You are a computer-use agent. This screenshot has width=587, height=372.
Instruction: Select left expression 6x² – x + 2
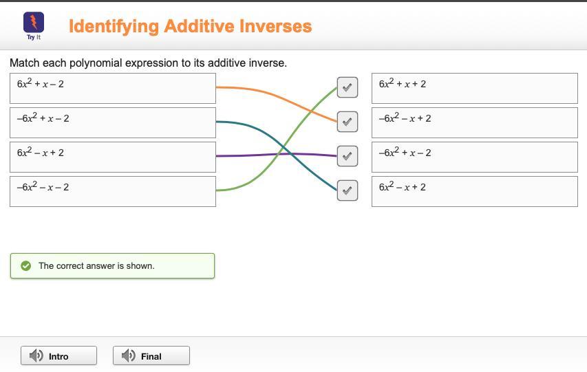click(x=112, y=157)
